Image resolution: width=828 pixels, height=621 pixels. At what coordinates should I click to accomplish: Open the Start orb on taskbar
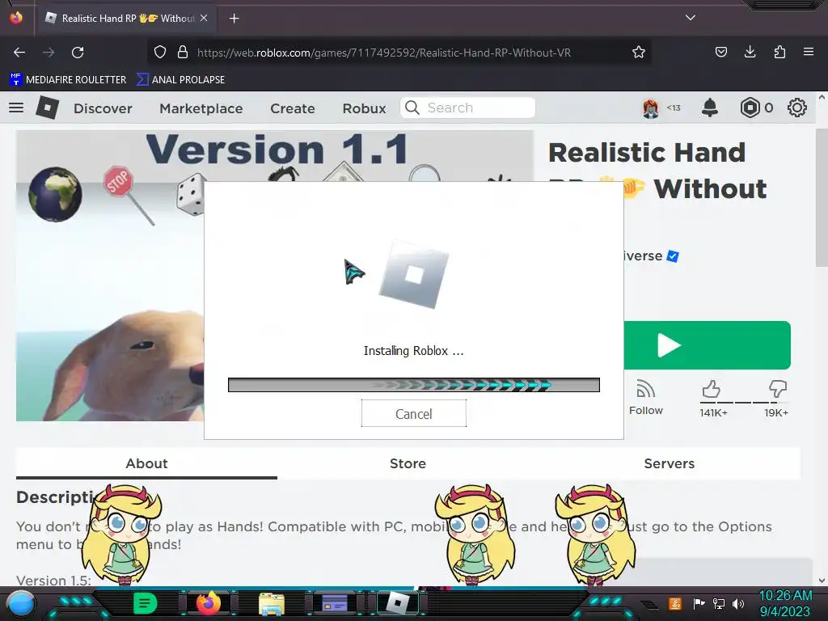pyautogui.click(x=21, y=603)
